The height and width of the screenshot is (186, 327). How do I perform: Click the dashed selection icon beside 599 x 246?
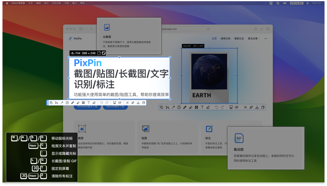pyautogui.click(x=99, y=53)
